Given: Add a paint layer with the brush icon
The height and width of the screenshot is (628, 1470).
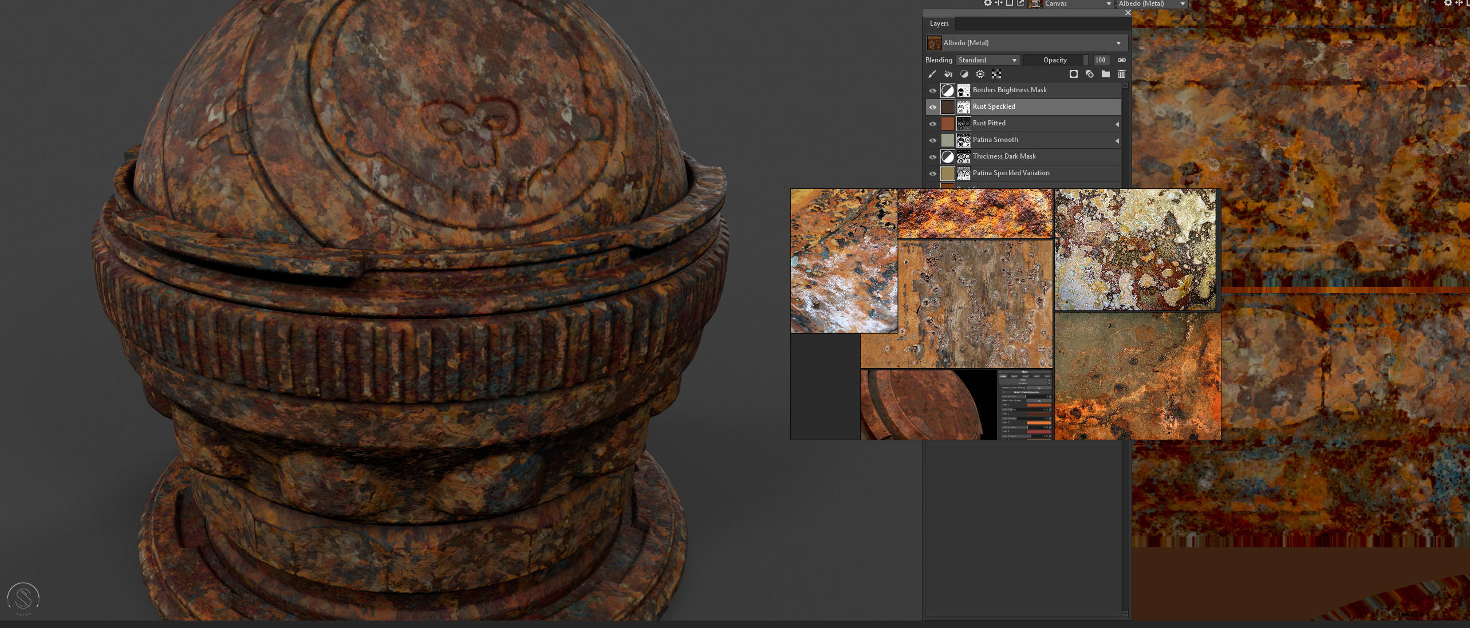Looking at the screenshot, I should (x=932, y=74).
